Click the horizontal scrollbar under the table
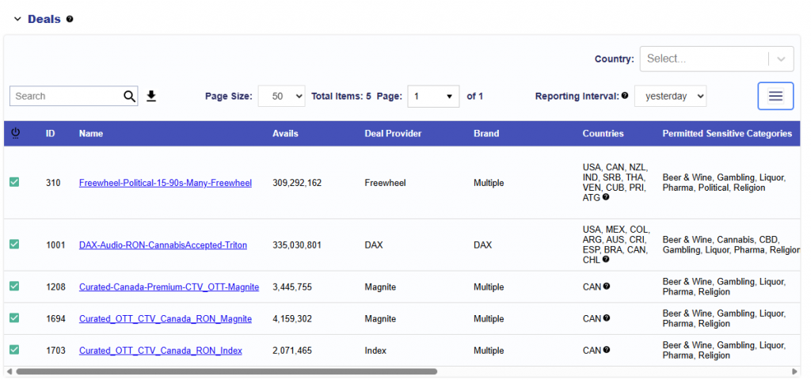This screenshot has height=380, width=811. point(226,370)
